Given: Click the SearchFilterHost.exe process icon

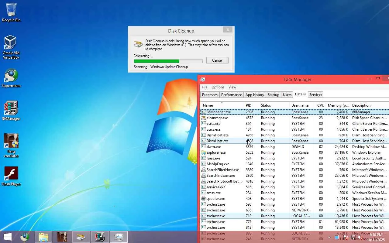Looking at the screenshot, I should tap(204, 170).
